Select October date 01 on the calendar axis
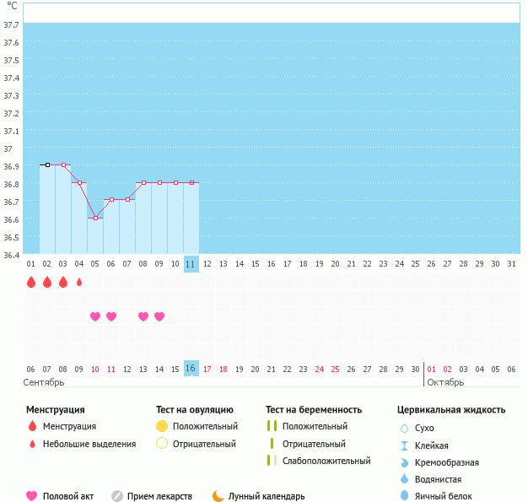The height and width of the screenshot is (502, 528). coord(431,369)
